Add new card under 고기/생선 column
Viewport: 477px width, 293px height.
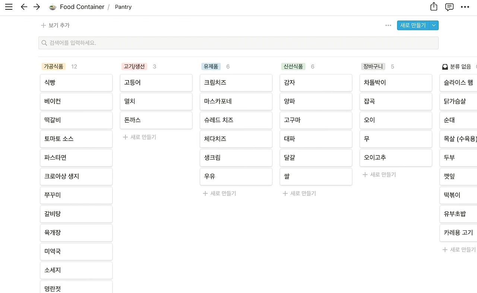(x=140, y=137)
